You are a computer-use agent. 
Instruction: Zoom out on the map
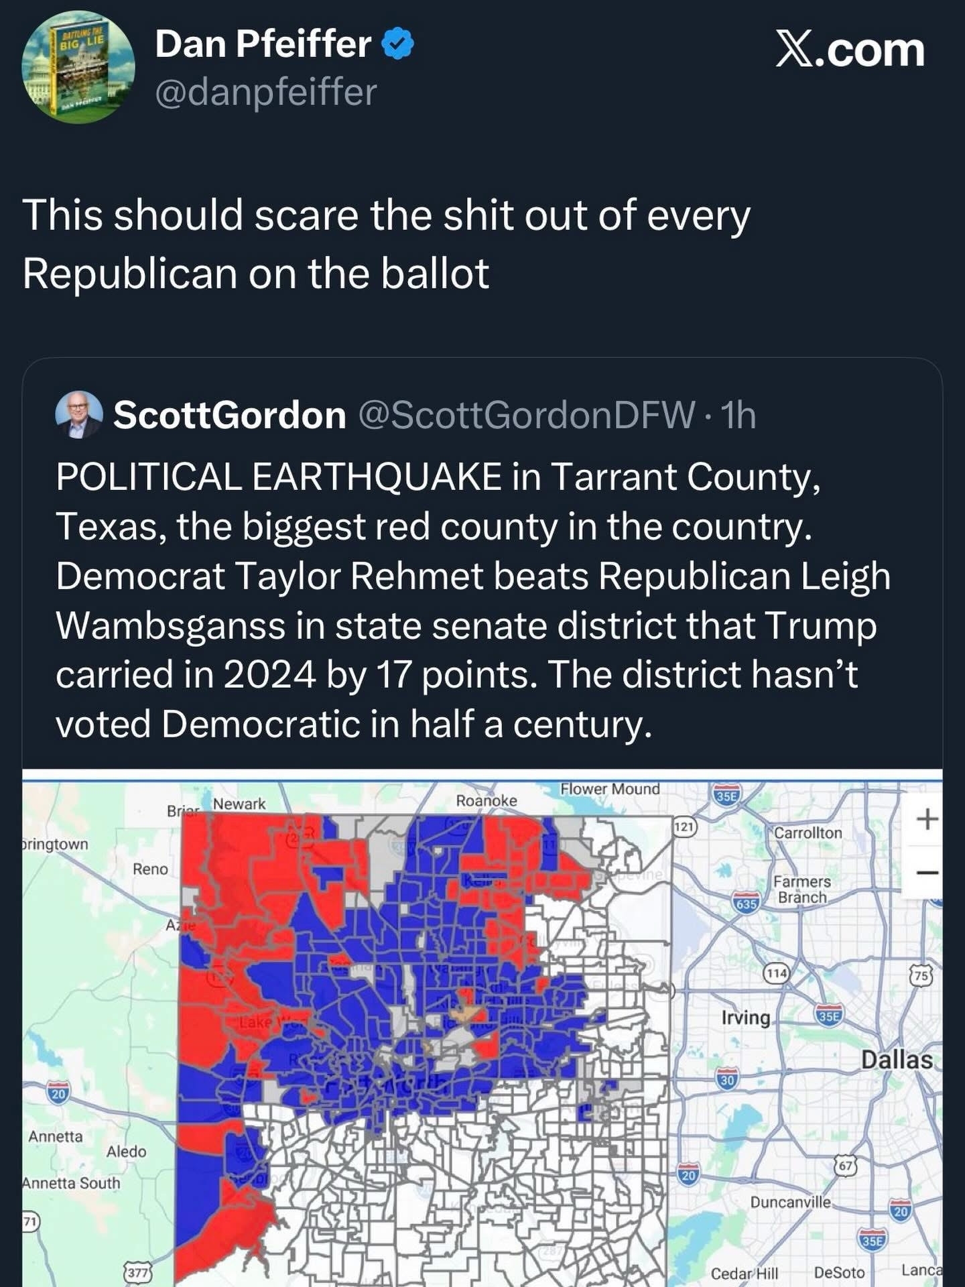coord(927,872)
